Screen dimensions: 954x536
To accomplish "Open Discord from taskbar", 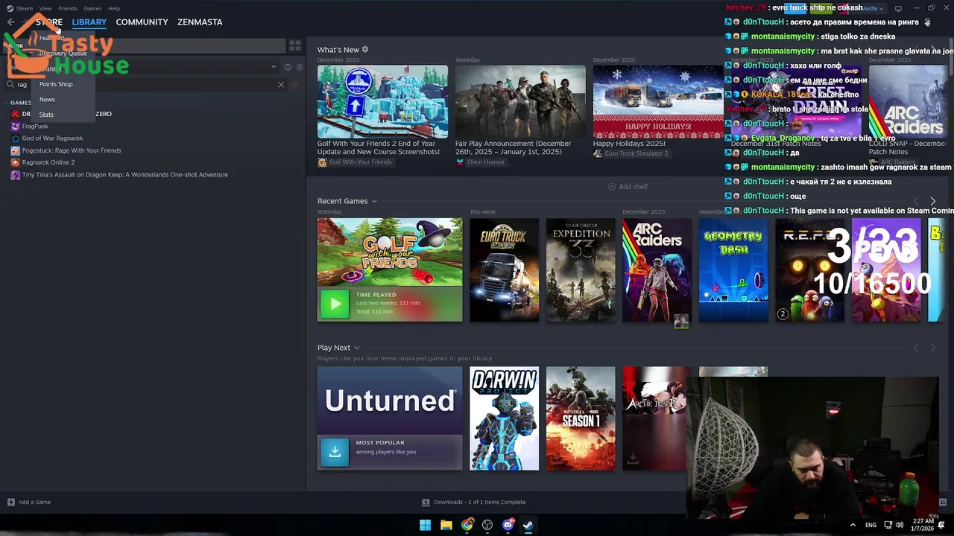I will 508,526.
